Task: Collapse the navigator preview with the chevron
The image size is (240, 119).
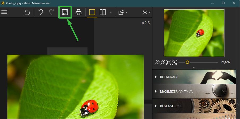Action: click(194, 67)
